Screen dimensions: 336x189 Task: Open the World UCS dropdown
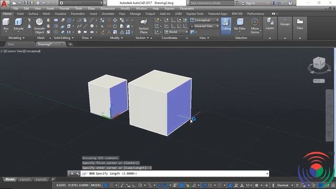click(x=176, y=32)
